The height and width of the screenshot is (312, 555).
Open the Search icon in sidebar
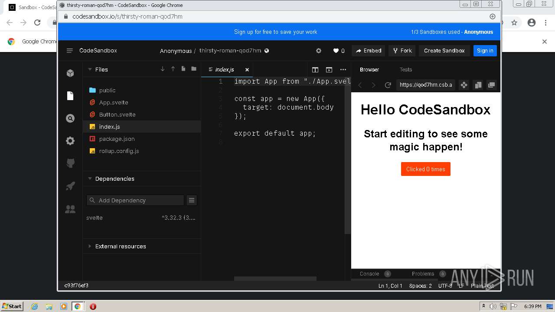[70, 118]
